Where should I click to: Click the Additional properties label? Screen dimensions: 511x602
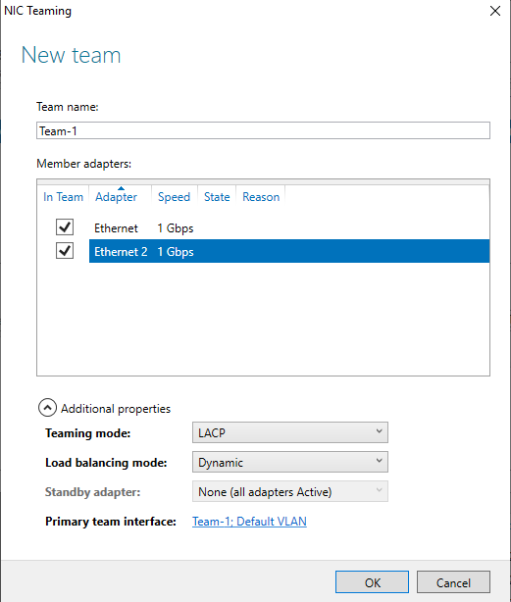(116, 409)
